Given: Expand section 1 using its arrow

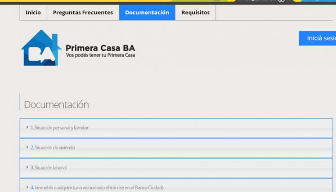Looking at the screenshot, I should 27,128.
